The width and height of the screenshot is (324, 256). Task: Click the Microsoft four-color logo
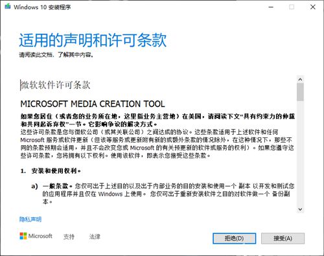[23, 236]
